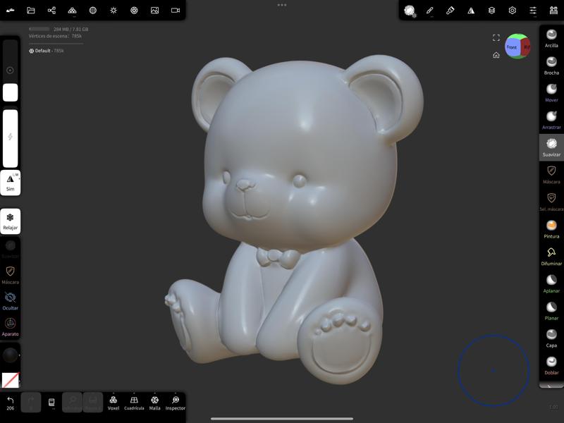564x423 pixels.
Task: Open the Material sphere menu
Action: pyautogui.click(x=93, y=11)
